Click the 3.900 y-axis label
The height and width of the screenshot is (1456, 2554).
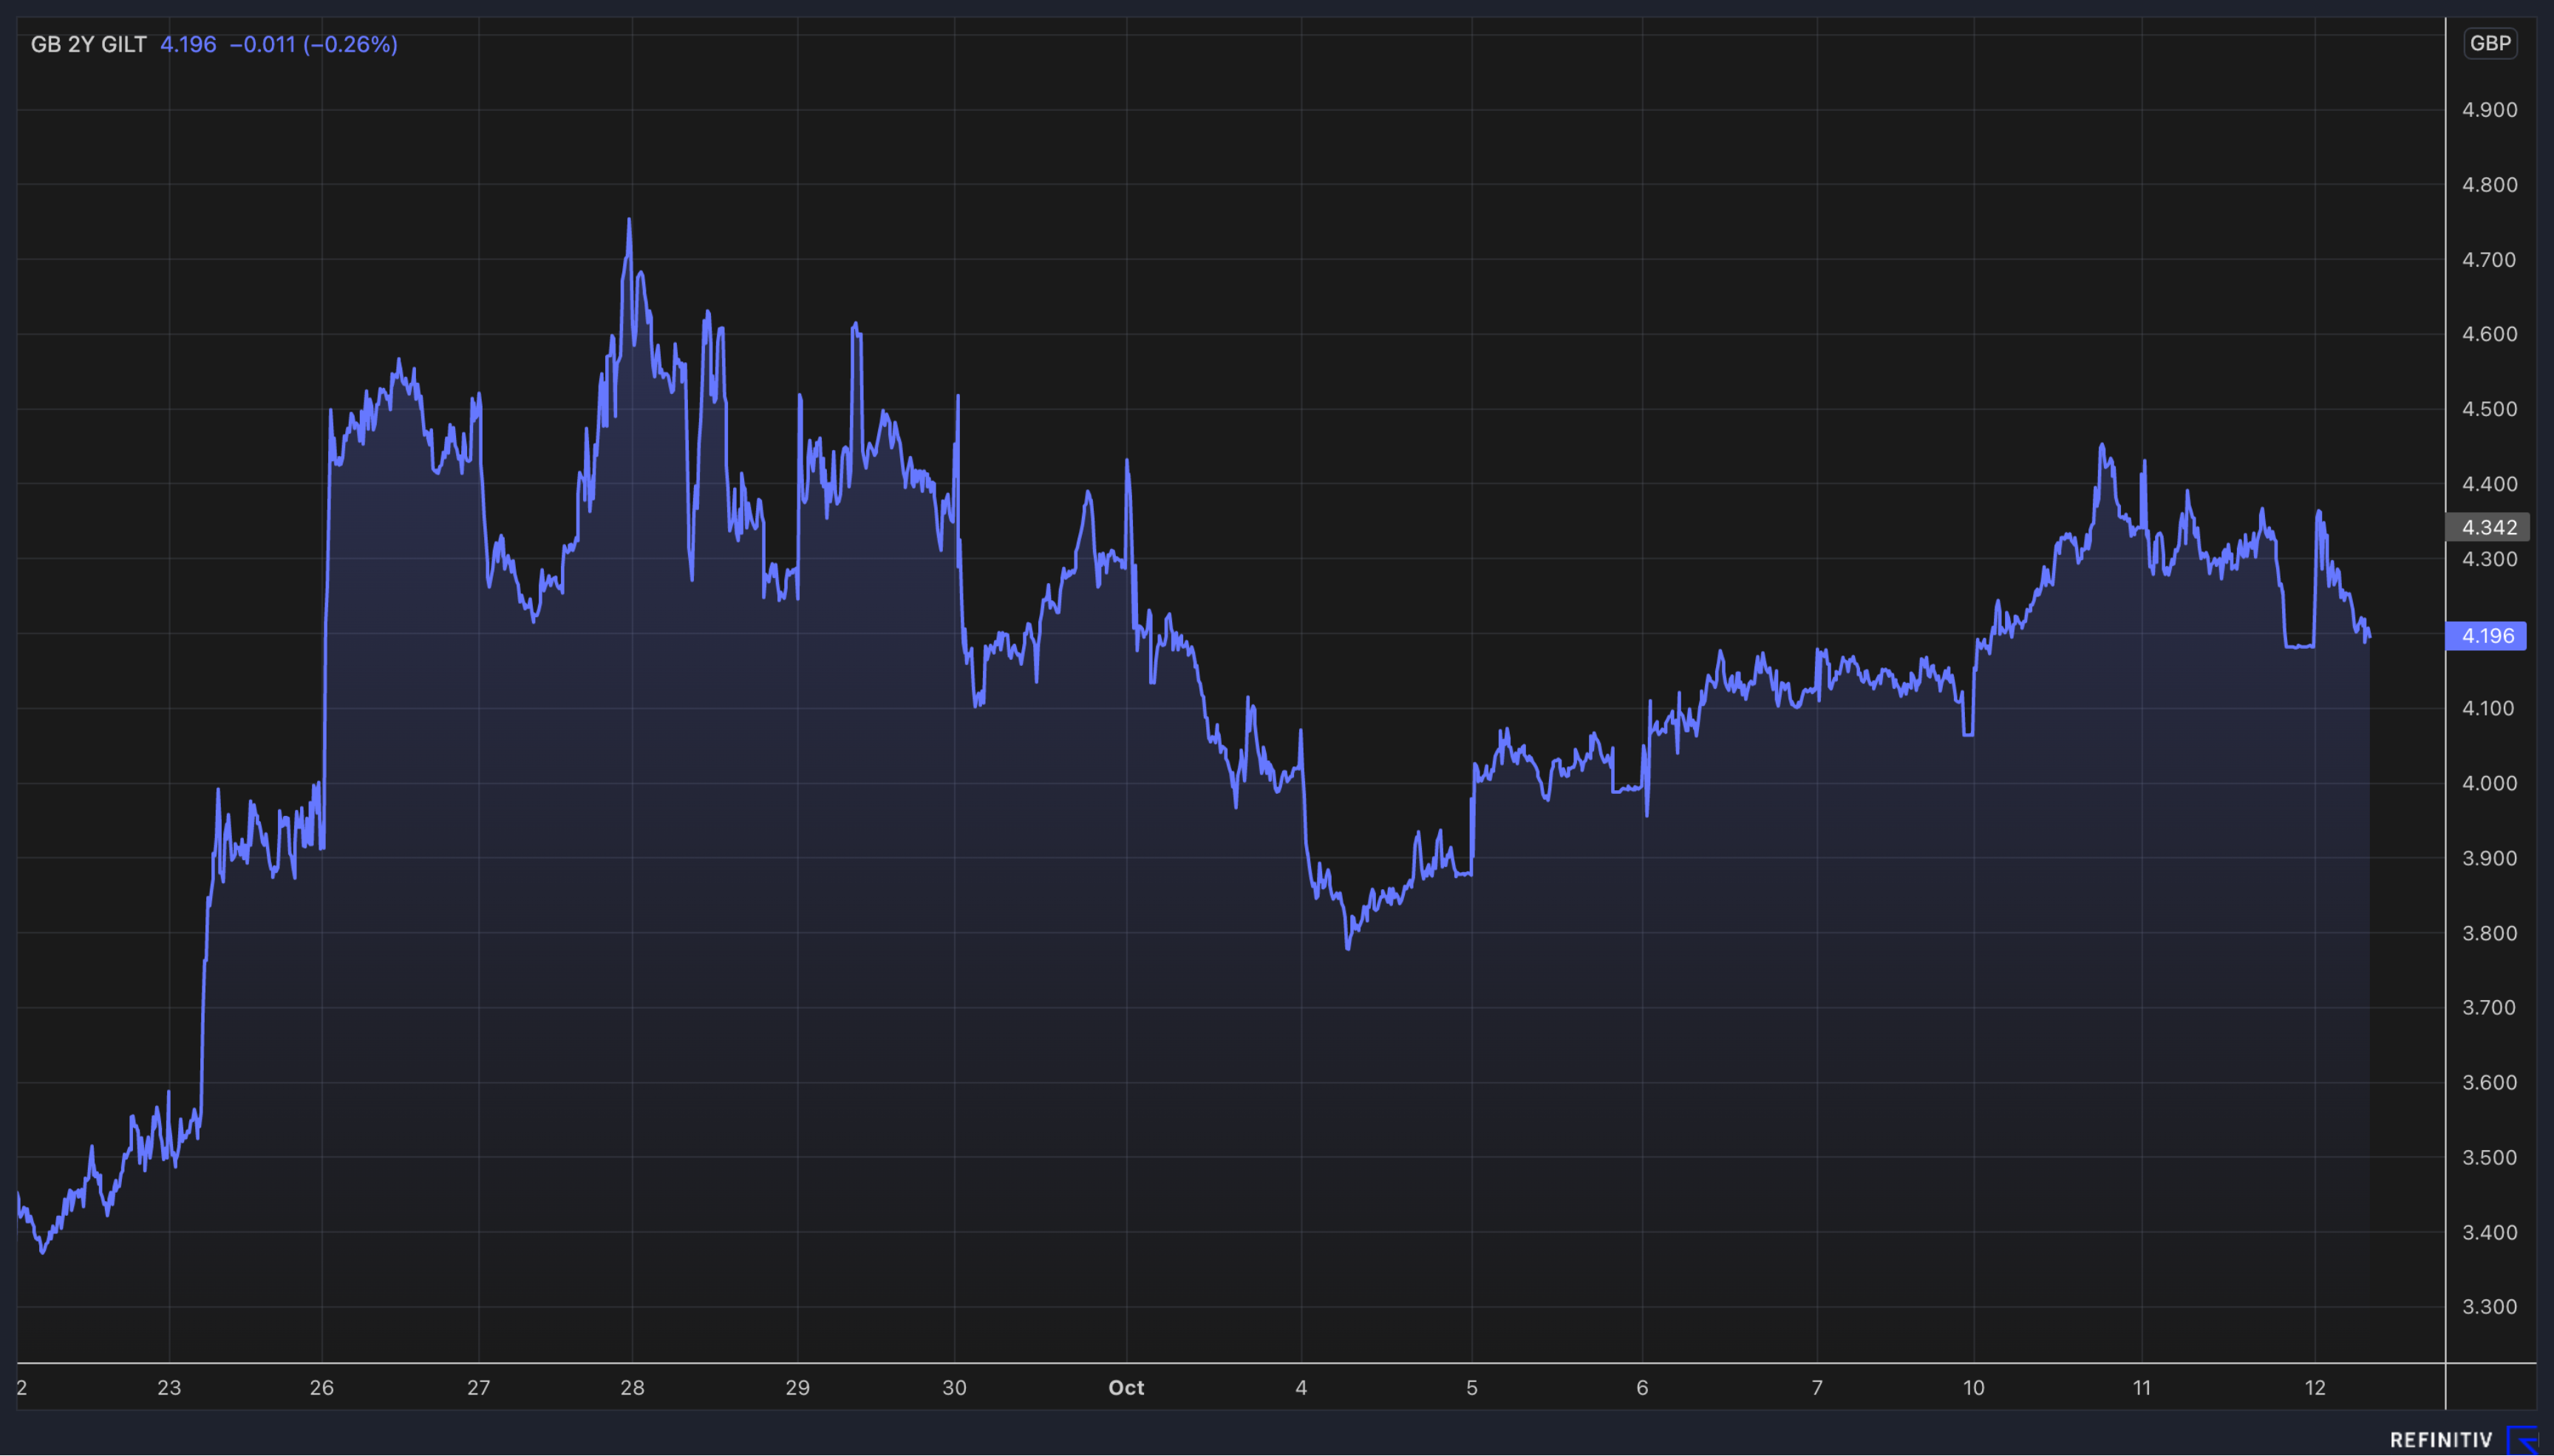(x=2489, y=858)
